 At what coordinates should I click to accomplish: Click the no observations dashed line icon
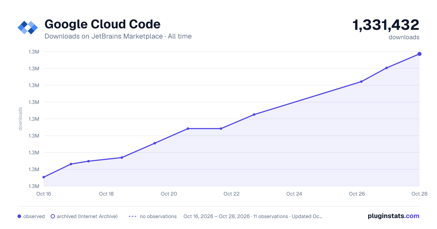pyautogui.click(x=132, y=216)
